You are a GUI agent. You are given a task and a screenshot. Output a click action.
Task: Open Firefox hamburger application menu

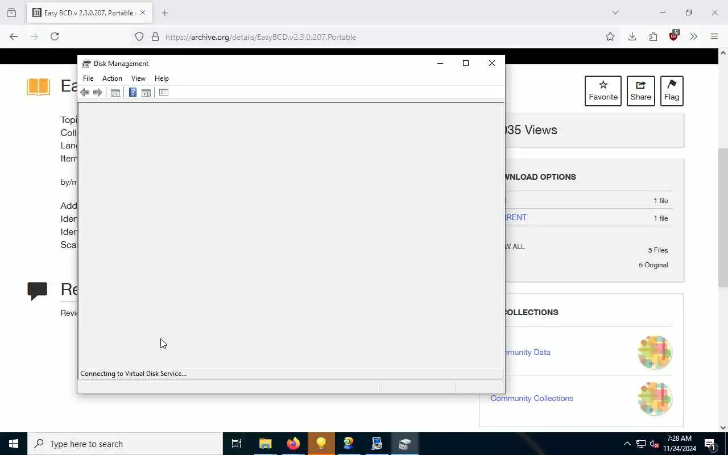tap(714, 36)
